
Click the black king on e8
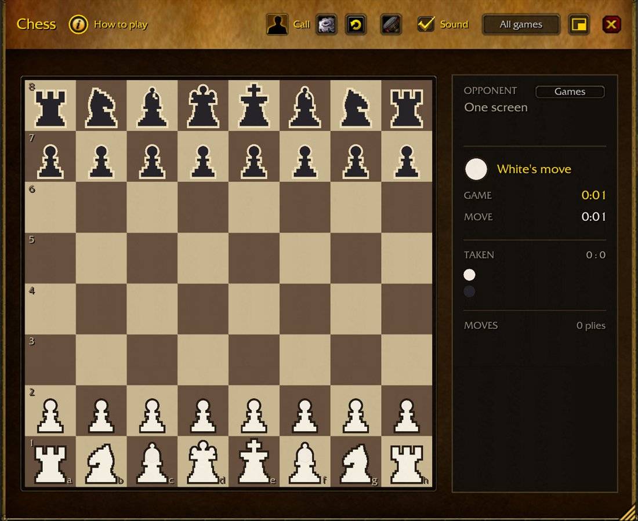[254, 105]
